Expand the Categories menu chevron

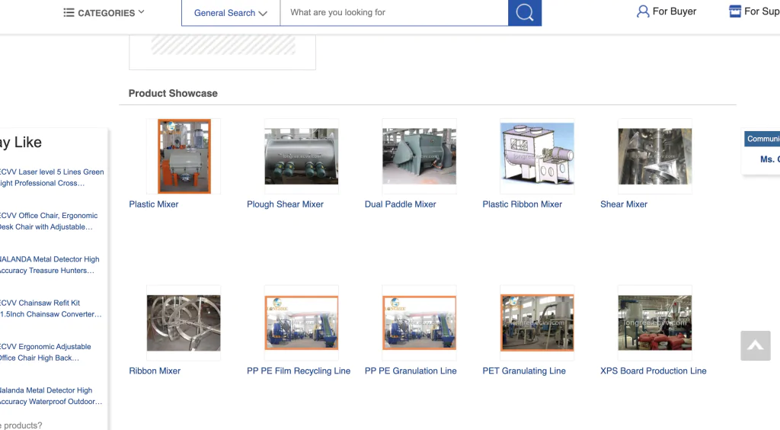click(142, 12)
